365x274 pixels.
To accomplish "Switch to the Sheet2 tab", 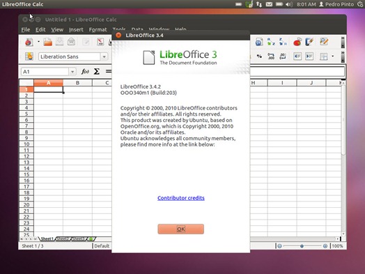I will point(63,239).
